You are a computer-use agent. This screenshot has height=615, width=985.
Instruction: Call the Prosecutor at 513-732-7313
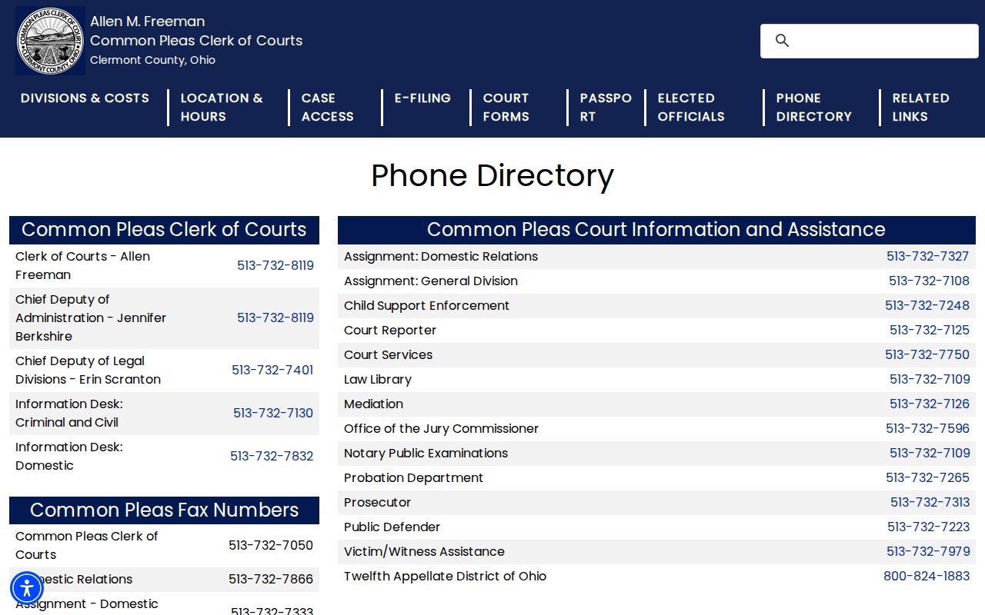click(930, 503)
